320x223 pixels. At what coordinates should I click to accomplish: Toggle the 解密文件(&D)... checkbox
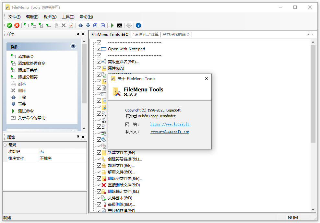99,172
